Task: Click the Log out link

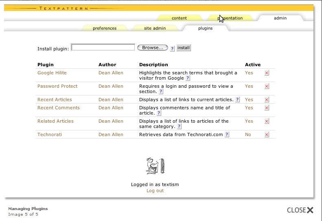Action: [x=155, y=191]
